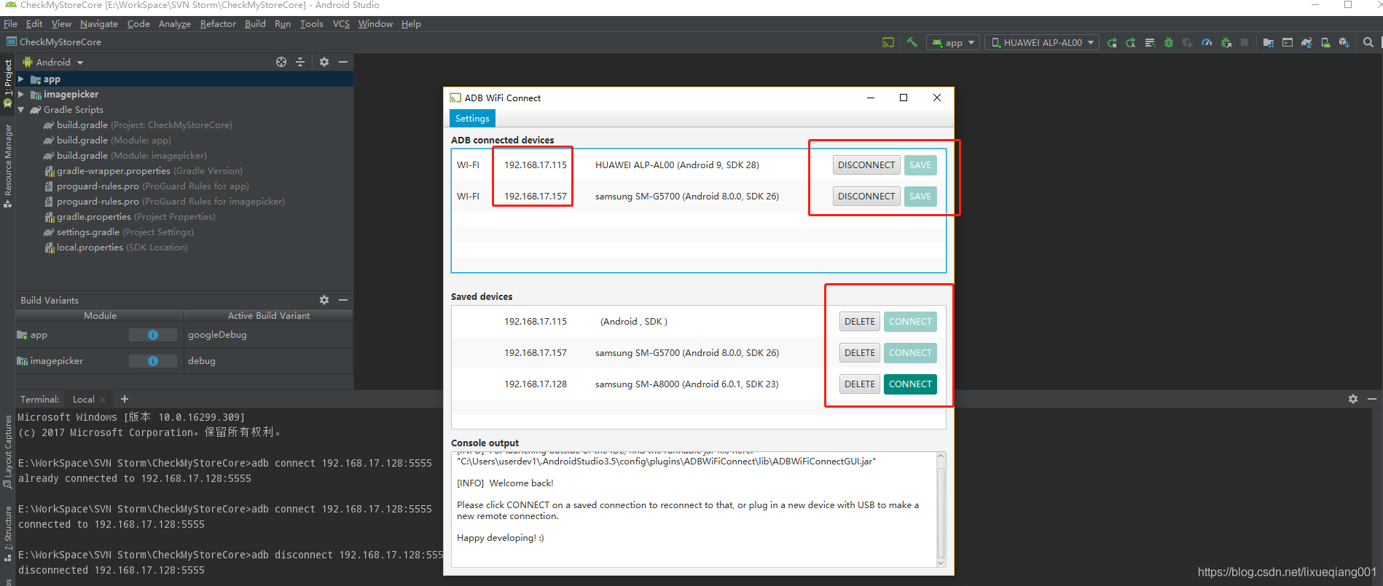Click the locate target icon in Project panel
Viewport: 1383px width, 586px height.
(x=281, y=63)
